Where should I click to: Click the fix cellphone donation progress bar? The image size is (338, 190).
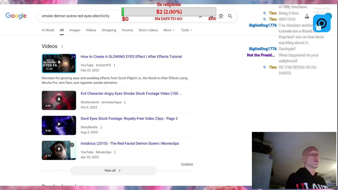pyautogui.click(x=169, y=12)
